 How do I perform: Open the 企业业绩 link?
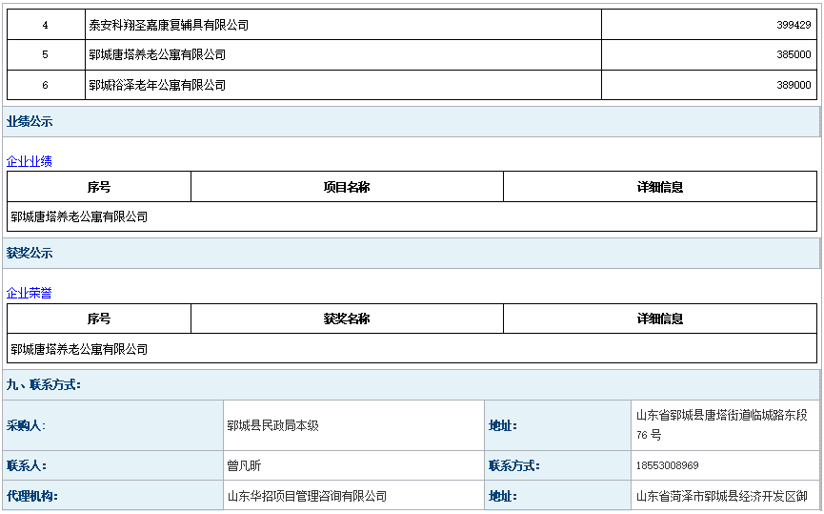[30, 161]
